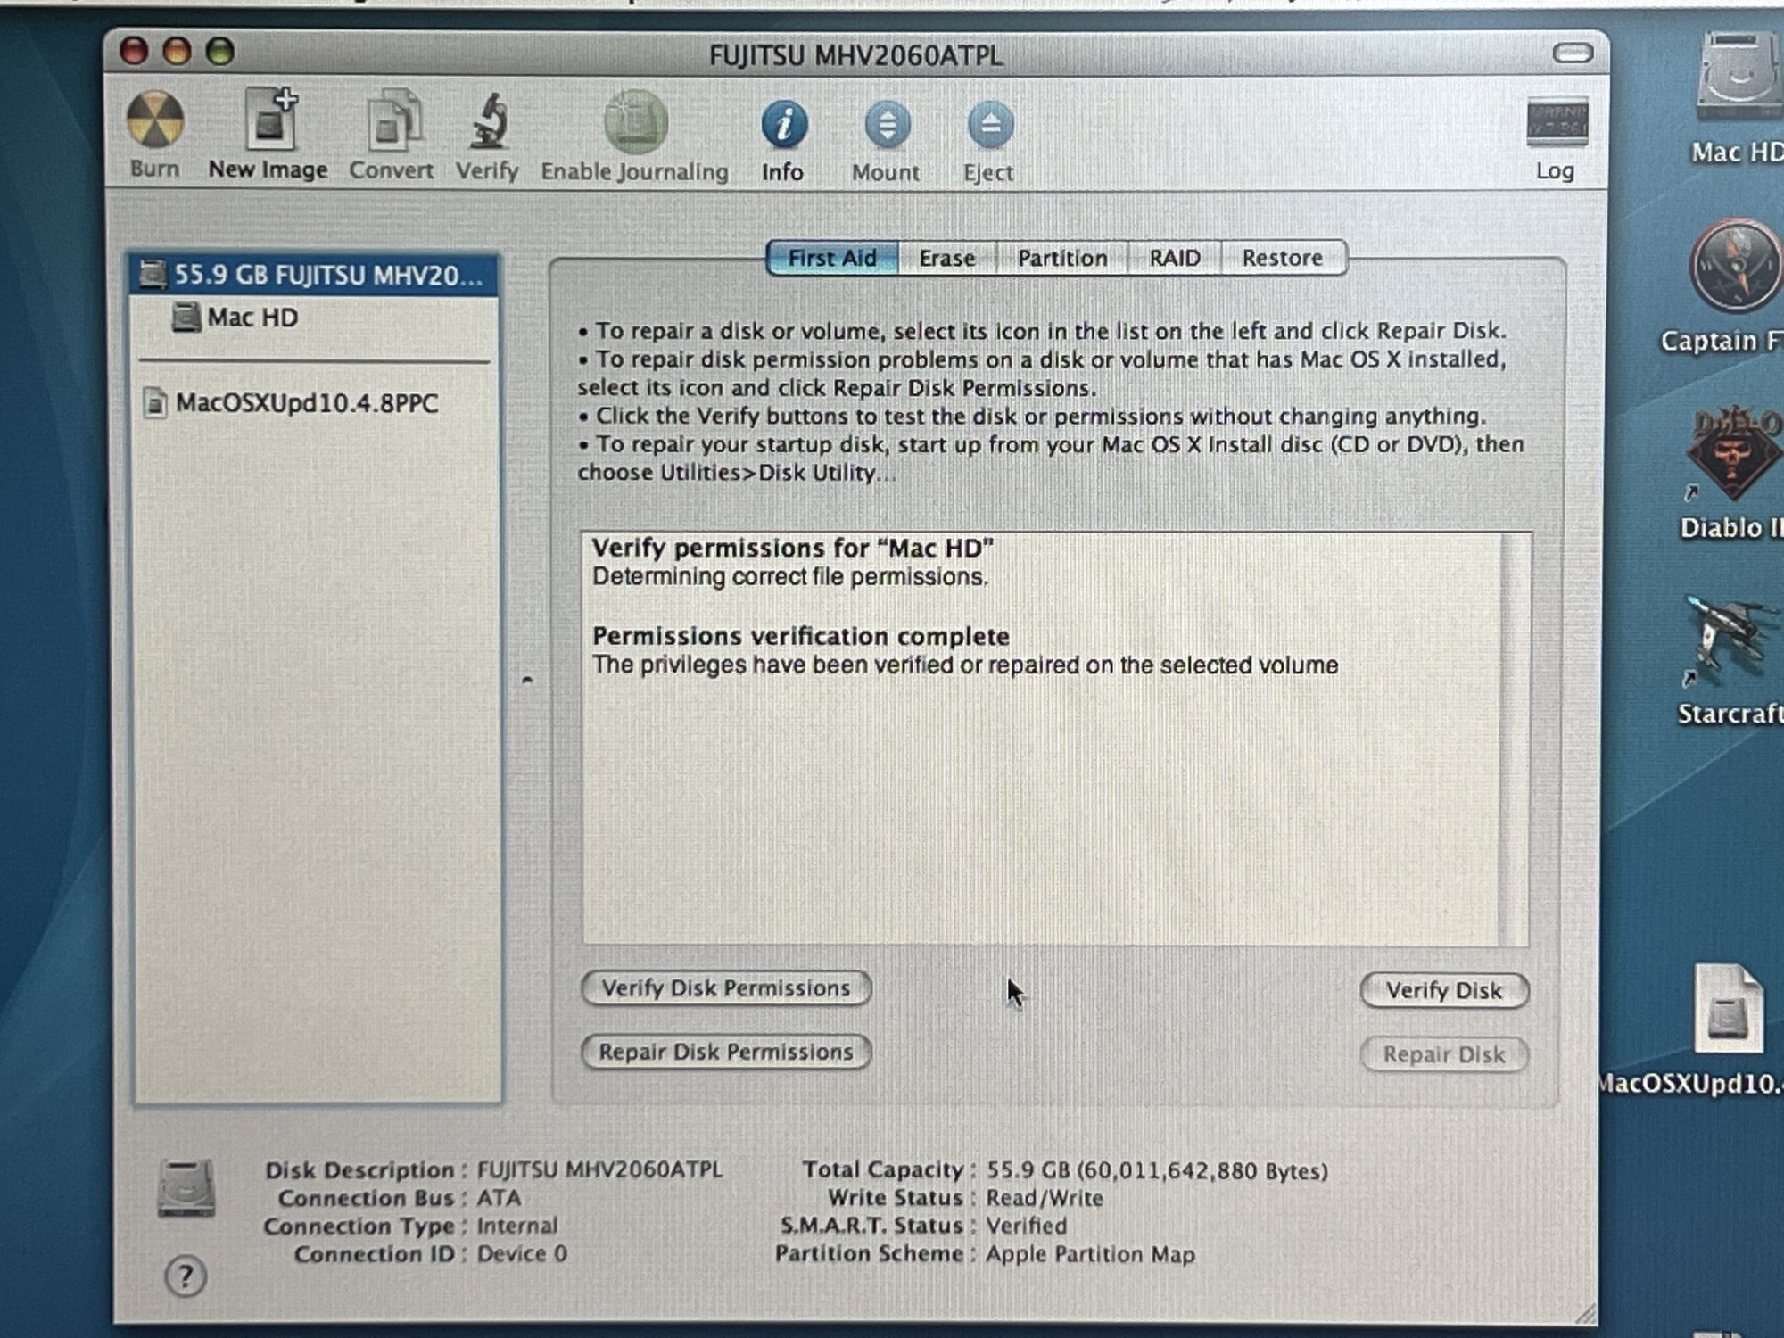Viewport: 1784px width, 1338px height.
Task: Switch to the Erase tab
Action: click(946, 259)
